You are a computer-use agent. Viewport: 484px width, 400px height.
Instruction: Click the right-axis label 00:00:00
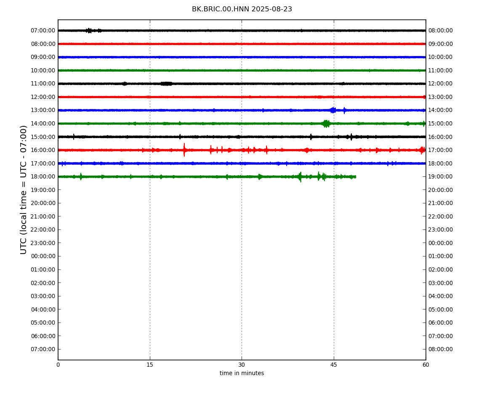pyautogui.click(x=441, y=243)
